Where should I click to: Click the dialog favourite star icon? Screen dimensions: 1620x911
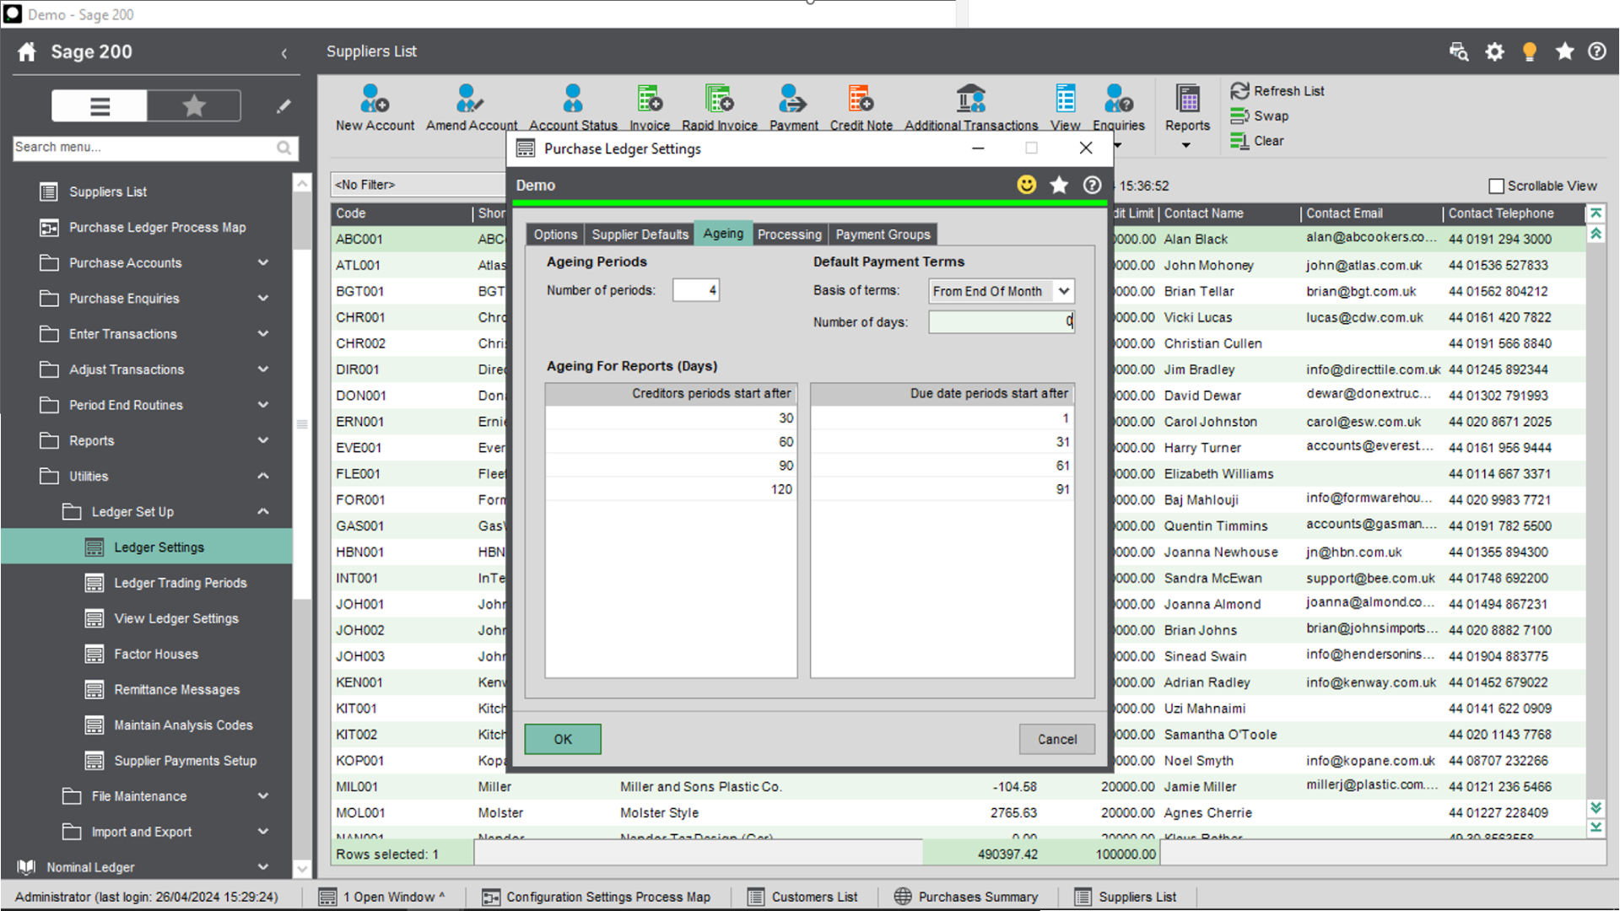1059,185
